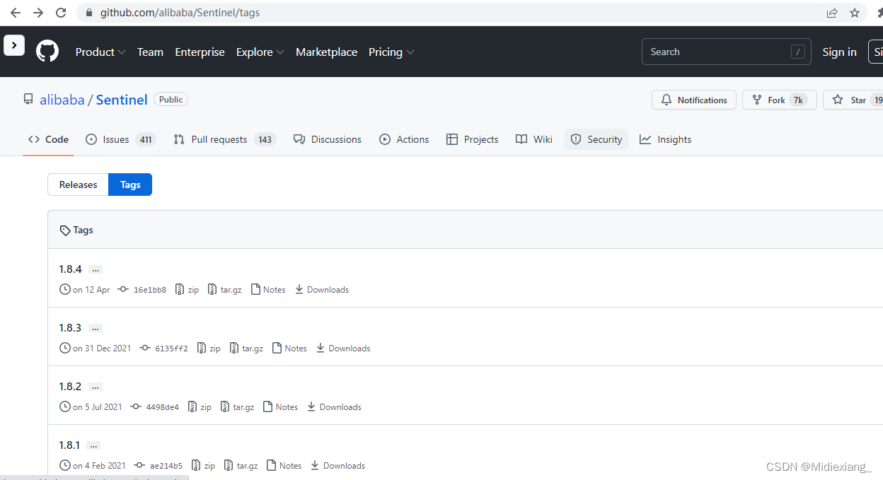Open commit 16e1bb8 link
Screen dimensions: 883x480
(142, 290)
